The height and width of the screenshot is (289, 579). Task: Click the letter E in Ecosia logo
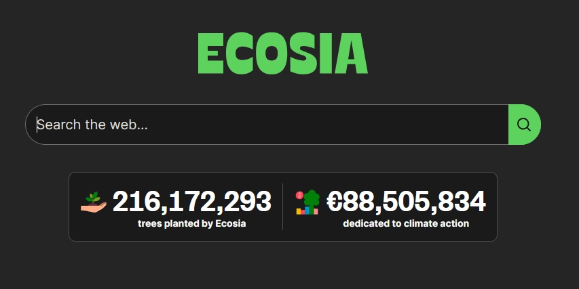click(x=210, y=54)
